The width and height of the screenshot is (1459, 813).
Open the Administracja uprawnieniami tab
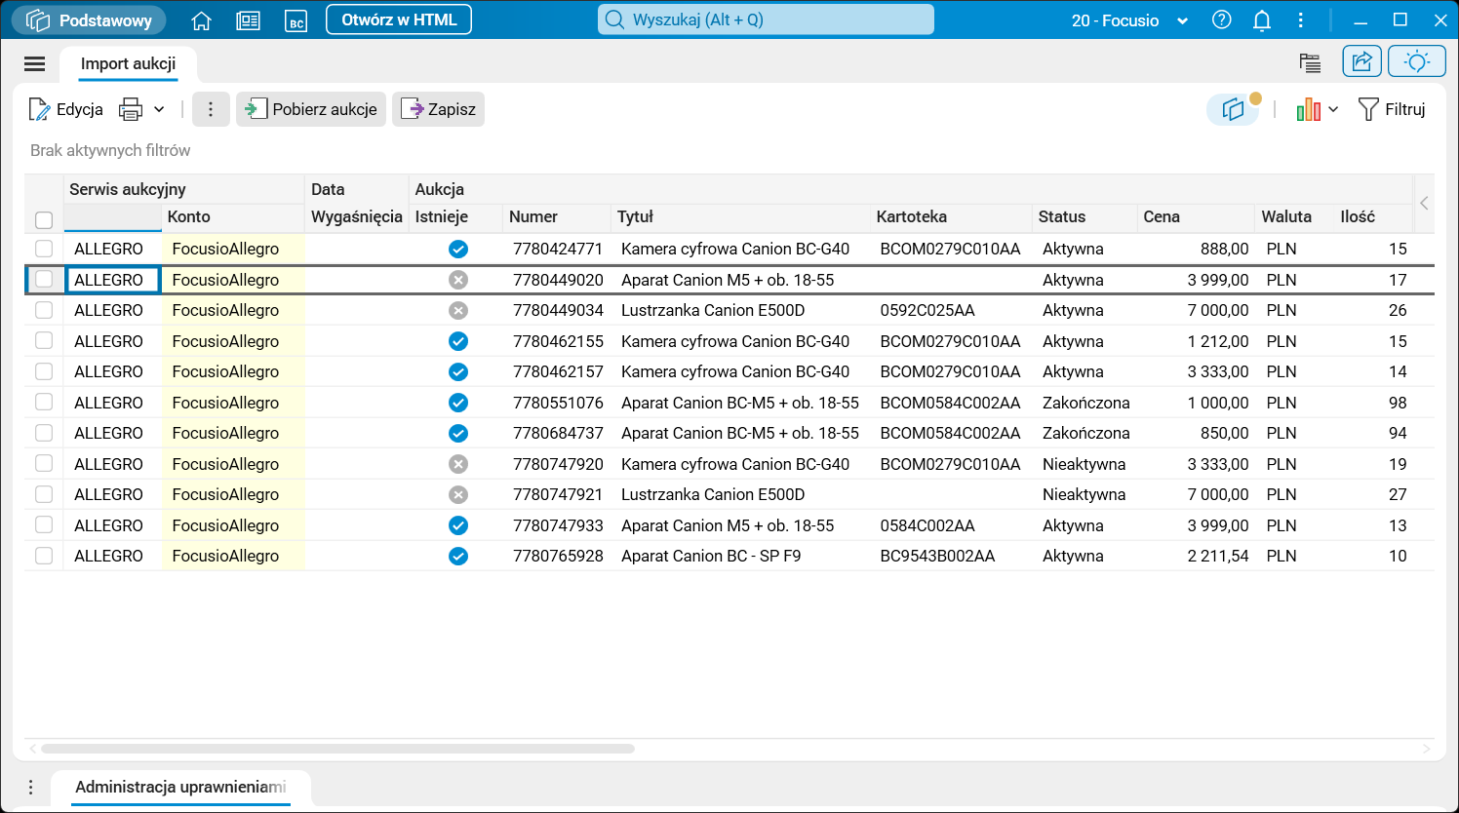181,787
